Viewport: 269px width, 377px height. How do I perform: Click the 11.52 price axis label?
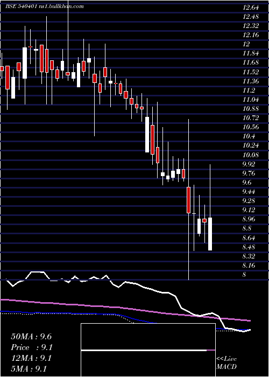coord(251,72)
